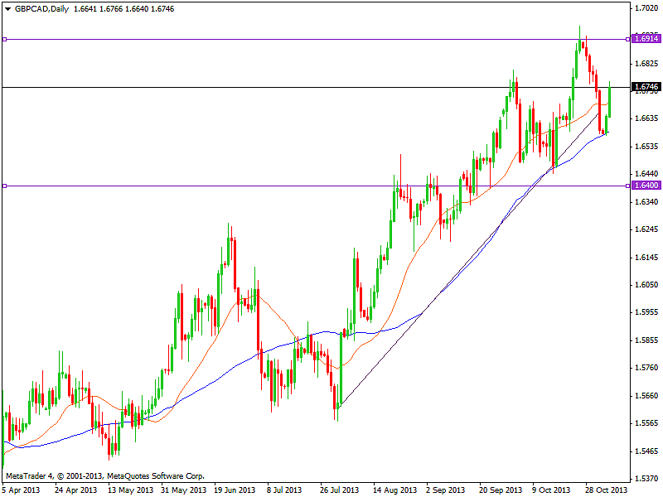
Task: Click the 14 Aug 2013 date label
Action: [393, 490]
